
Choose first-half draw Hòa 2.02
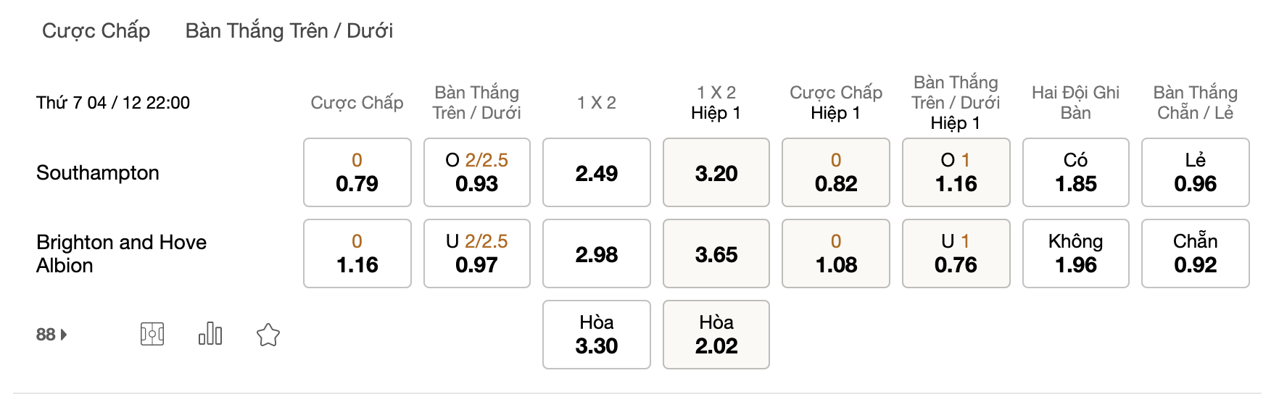coord(716,335)
